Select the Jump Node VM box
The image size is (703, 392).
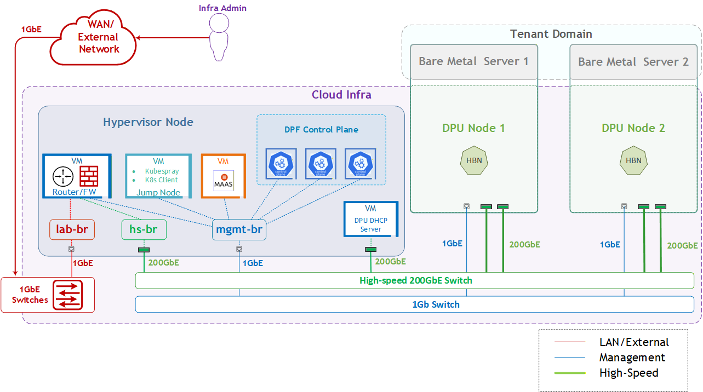pos(158,175)
